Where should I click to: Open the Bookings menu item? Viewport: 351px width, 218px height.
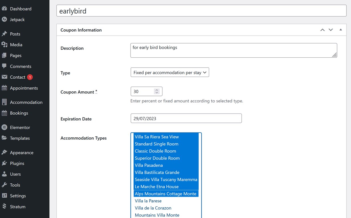click(x=19, y=113)
